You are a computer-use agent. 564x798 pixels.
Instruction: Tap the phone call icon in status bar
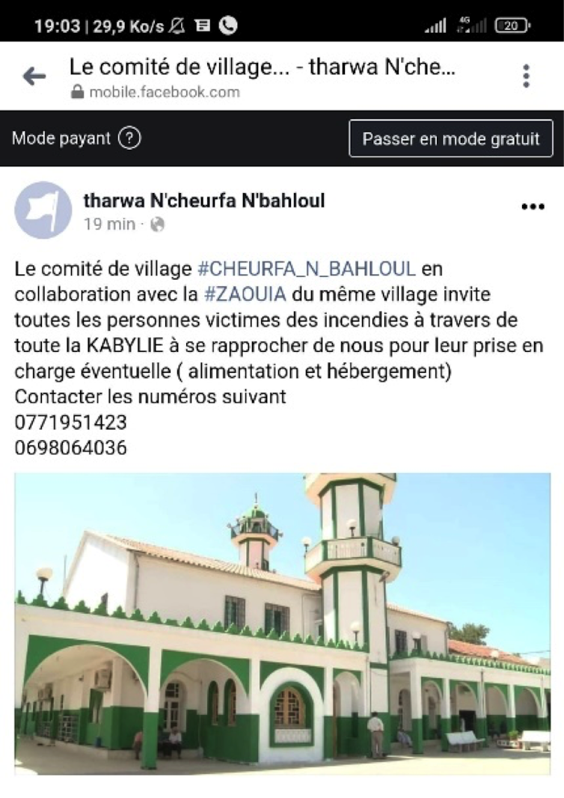click(x=228, y=25)
